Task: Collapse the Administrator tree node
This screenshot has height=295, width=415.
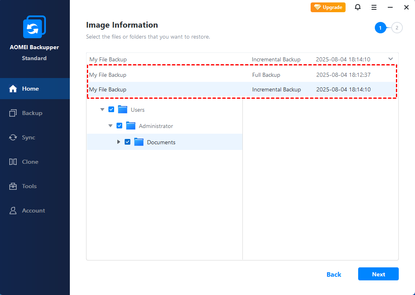Action: tap(110, 126)
